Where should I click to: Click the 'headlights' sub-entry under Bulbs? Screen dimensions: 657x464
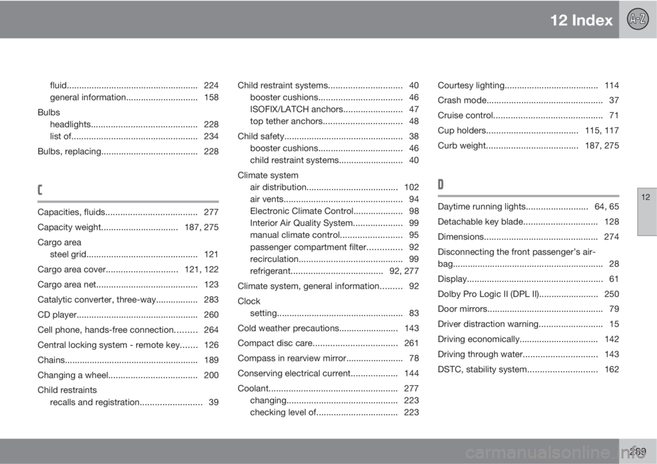[x=134, y=125]
